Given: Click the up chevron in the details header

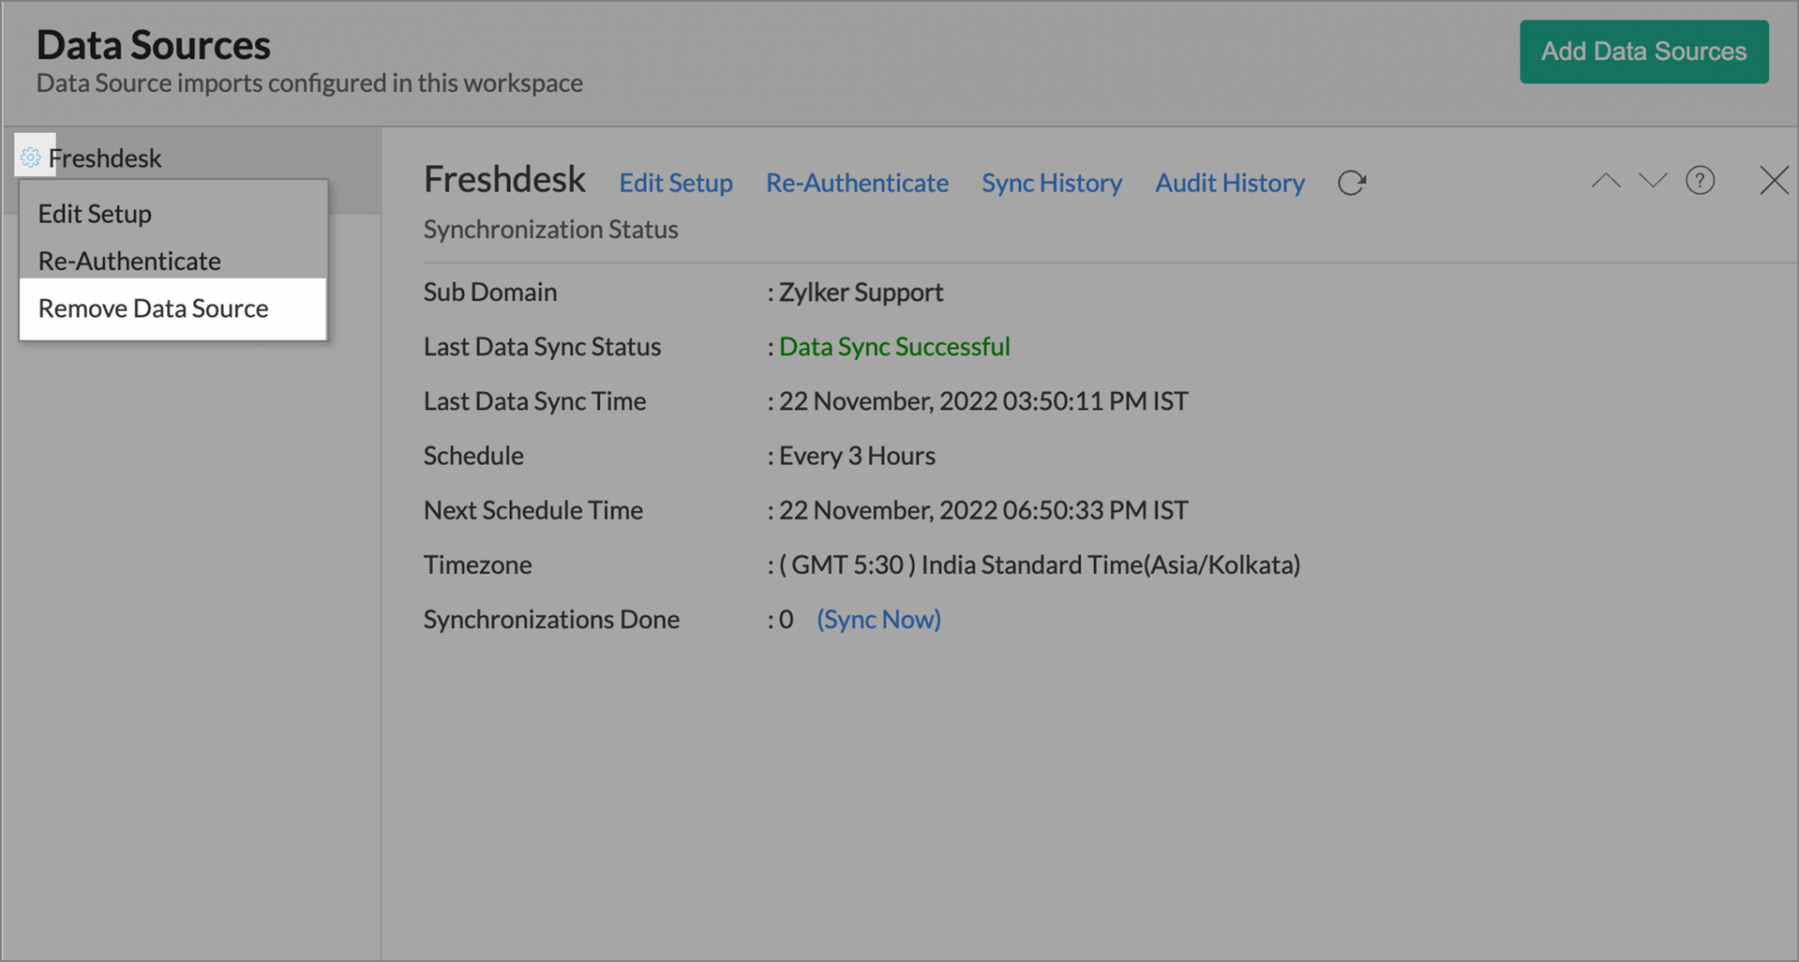Looking at the screenshot, I should click(1606, 181).
